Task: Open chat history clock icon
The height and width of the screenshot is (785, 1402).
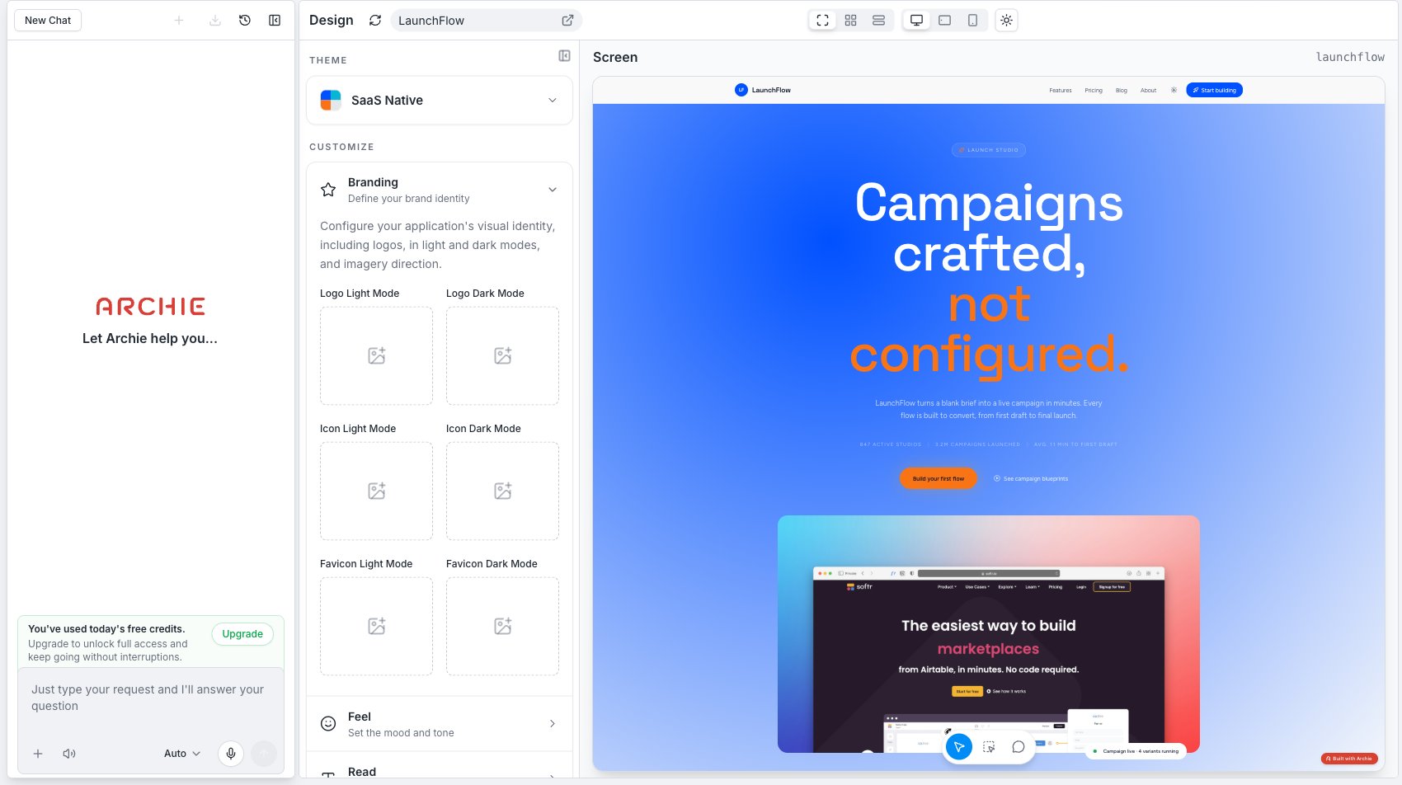Action: (x=245, y=21)
